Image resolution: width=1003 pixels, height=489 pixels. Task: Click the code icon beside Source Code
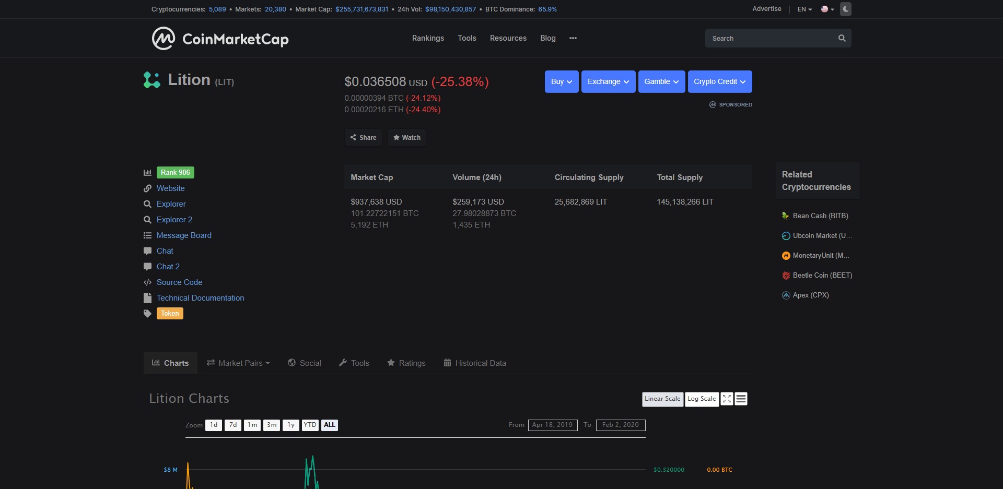147,282
